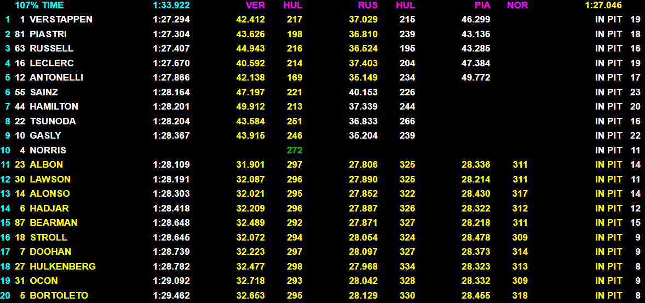Click sector time 47.197 in Sainz's row
Viewport: 645px width, 303px height.
coord(251,92)
